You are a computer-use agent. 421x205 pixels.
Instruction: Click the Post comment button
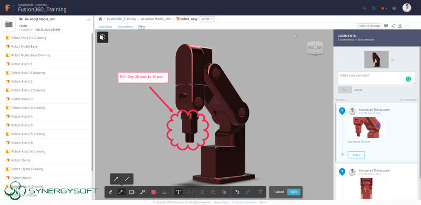(345, 90)
